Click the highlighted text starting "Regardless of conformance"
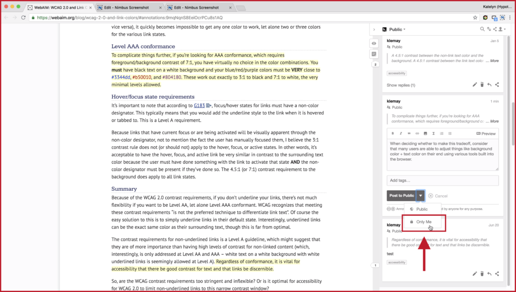The height and width of the screenshot is (292, 516). (206, 265)
